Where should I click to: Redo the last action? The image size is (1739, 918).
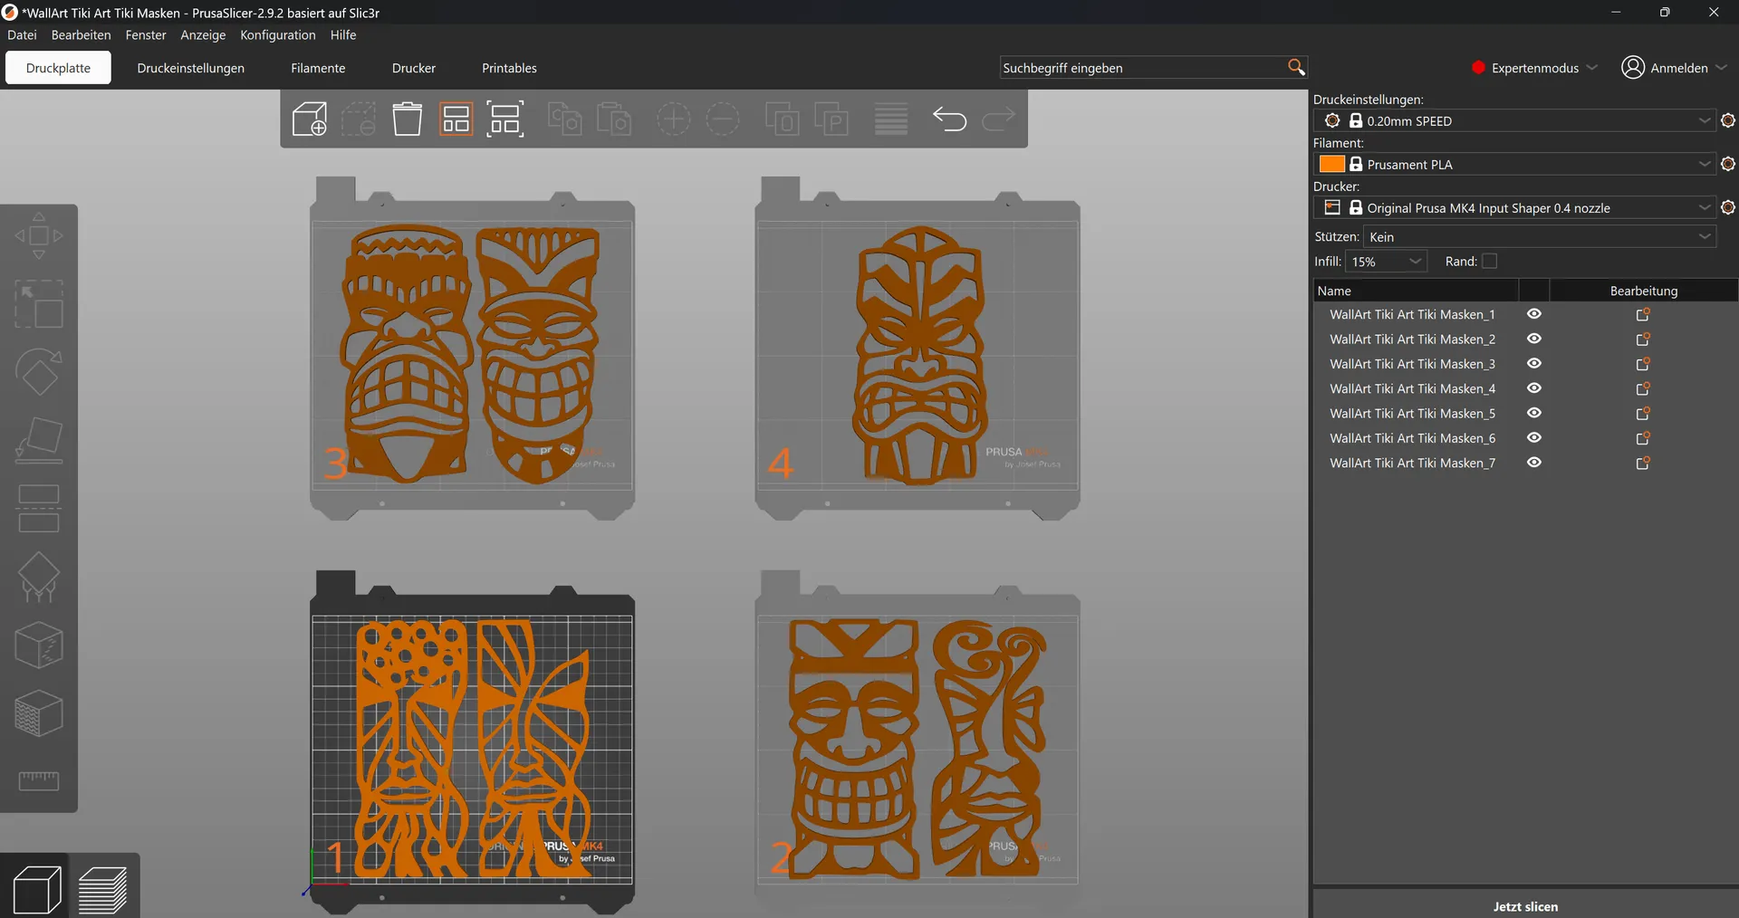pyautogui.click(x=999, y=119)
